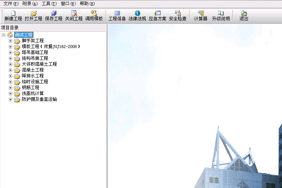
Task: Click the folder icon beside 降排水工程
Action: click(x=17, y=76)
